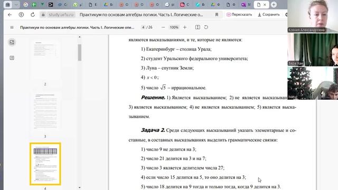
Task: Open the PDF viewer sidebar hamburger menu
Action: click(12, 27)
